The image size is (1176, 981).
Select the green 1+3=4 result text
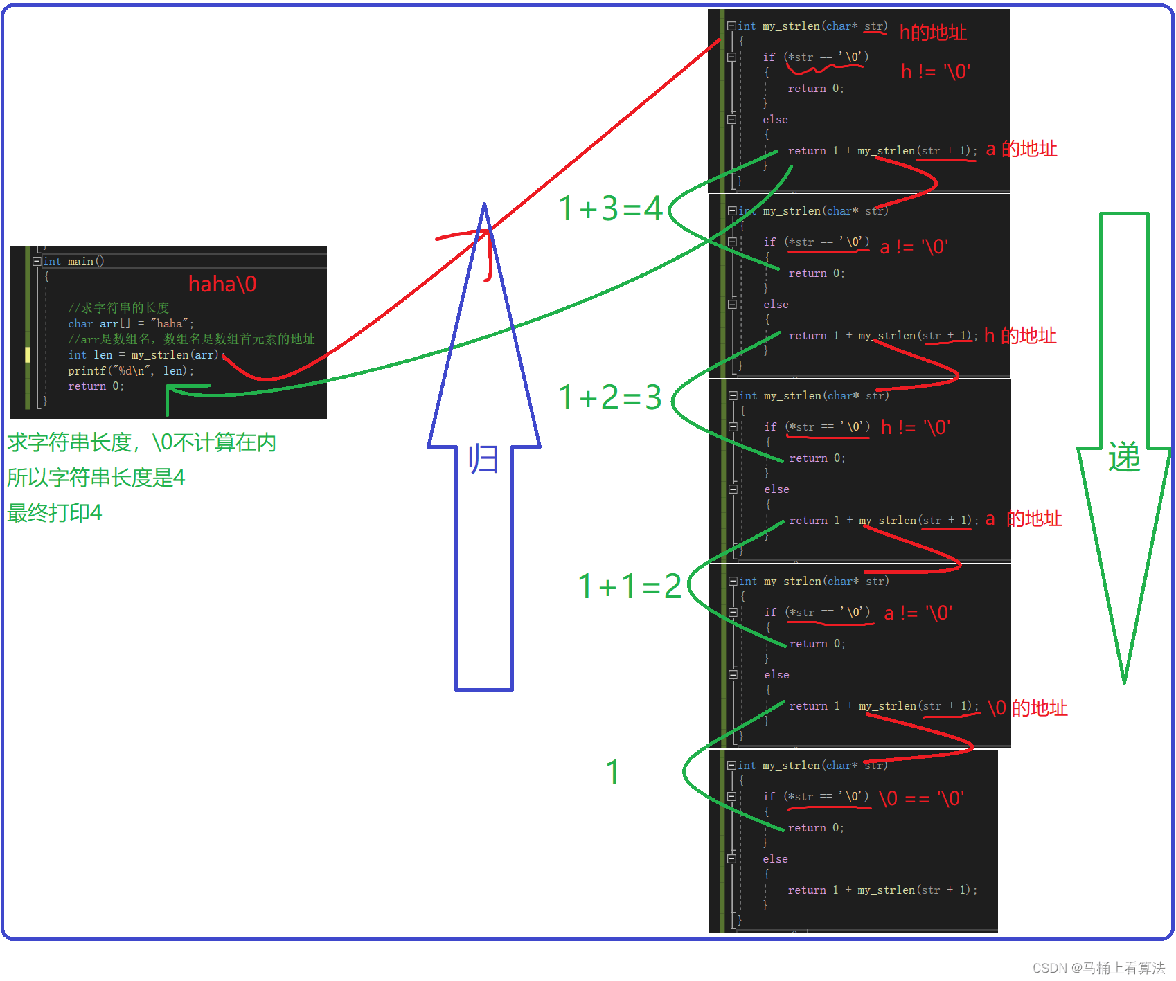tap(610, 208)
